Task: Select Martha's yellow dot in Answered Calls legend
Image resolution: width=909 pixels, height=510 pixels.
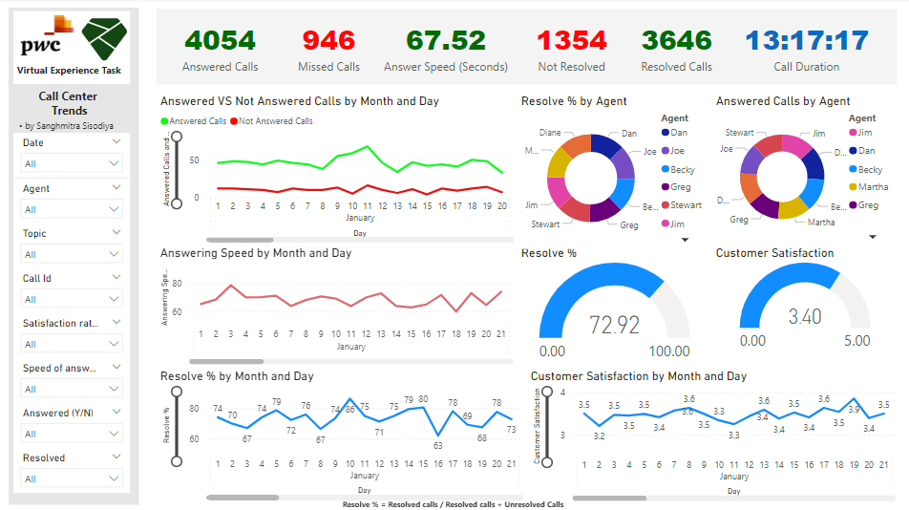Action: click(x=854, y=187)
